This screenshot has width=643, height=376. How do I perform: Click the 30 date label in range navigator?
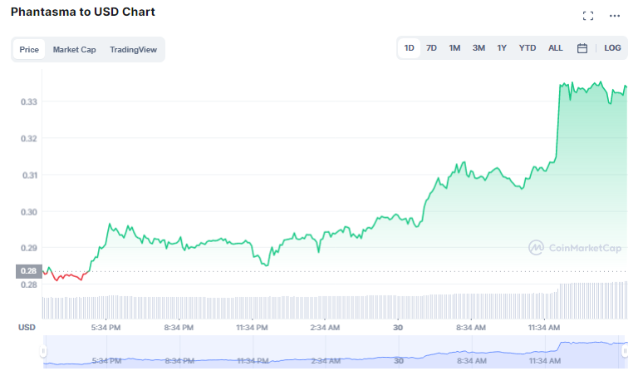tap(399, 361)
